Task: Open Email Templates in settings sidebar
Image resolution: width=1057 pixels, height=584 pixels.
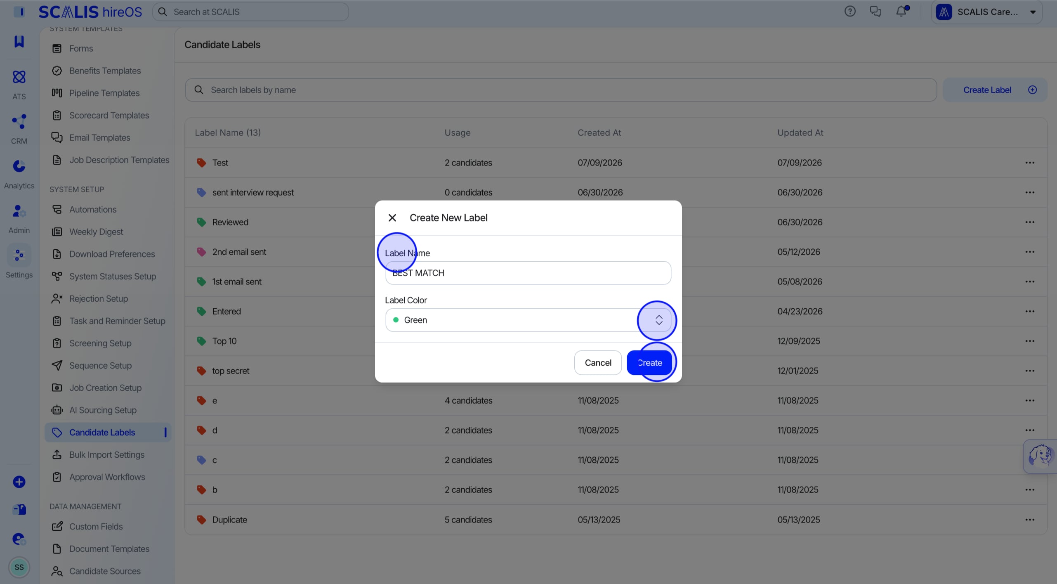Action: tap(108, 137)
